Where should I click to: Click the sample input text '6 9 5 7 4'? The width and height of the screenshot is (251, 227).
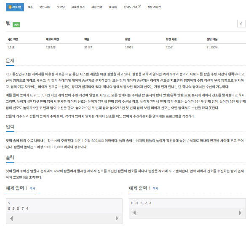pos(18,208)
